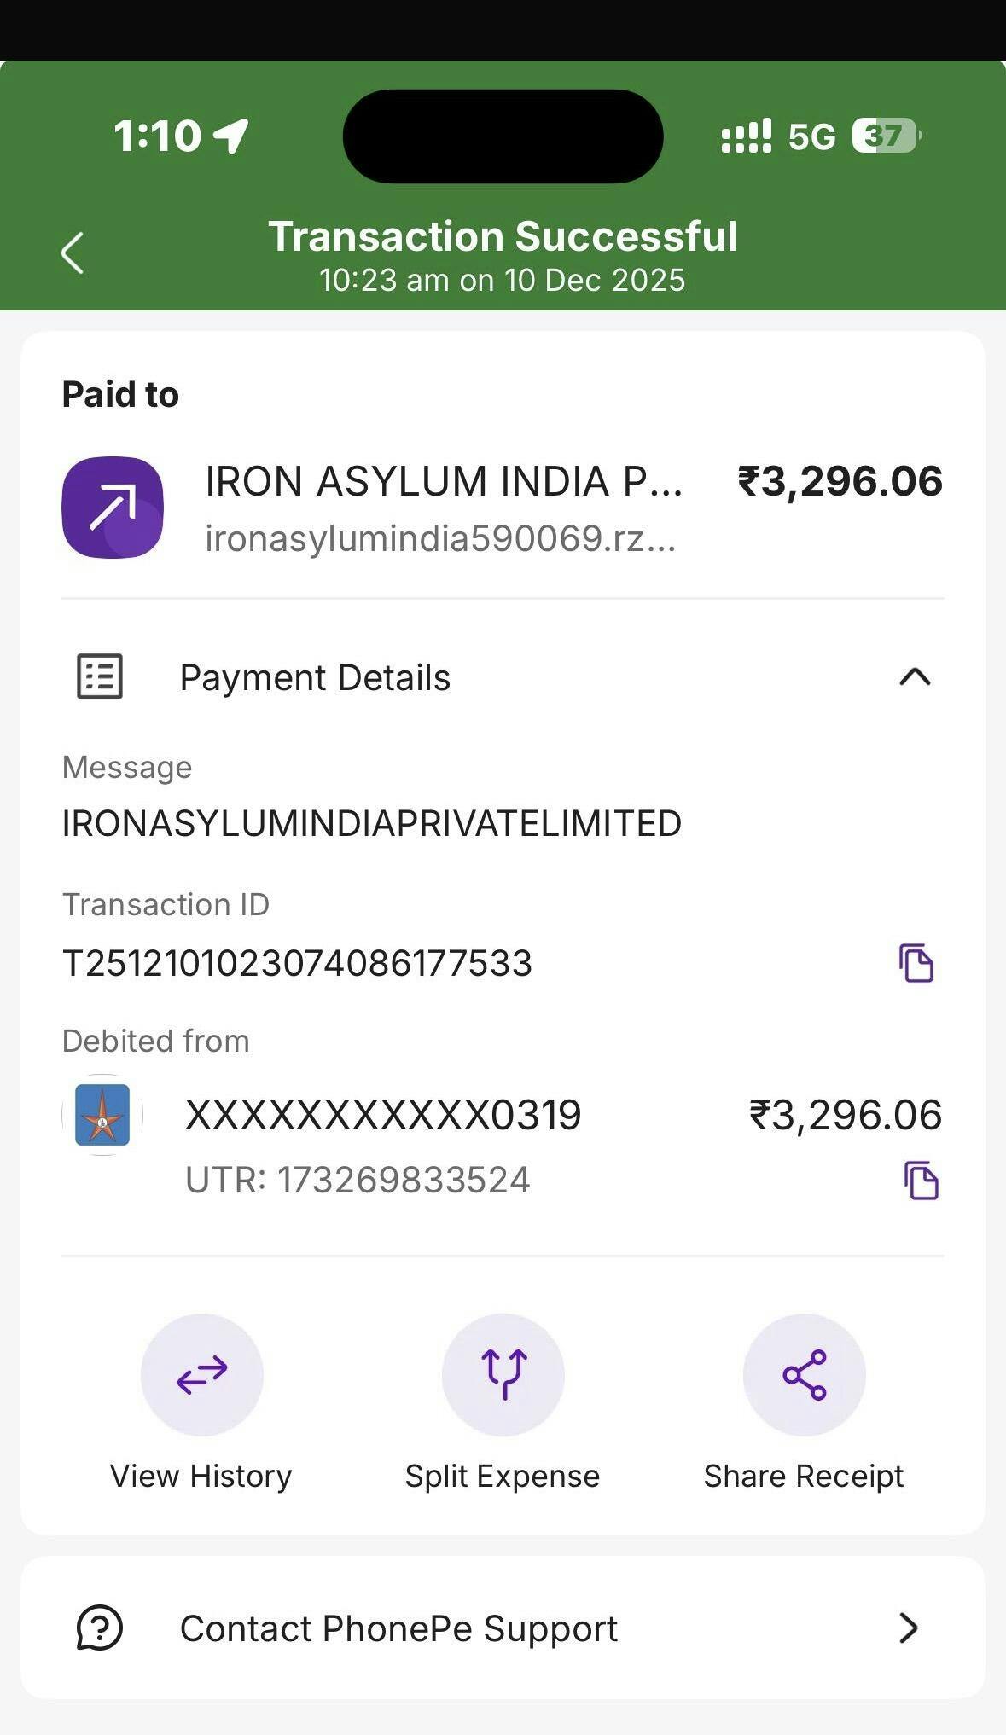
Task: Tap the bank logo under Debited from
Action: point(102,1115)
